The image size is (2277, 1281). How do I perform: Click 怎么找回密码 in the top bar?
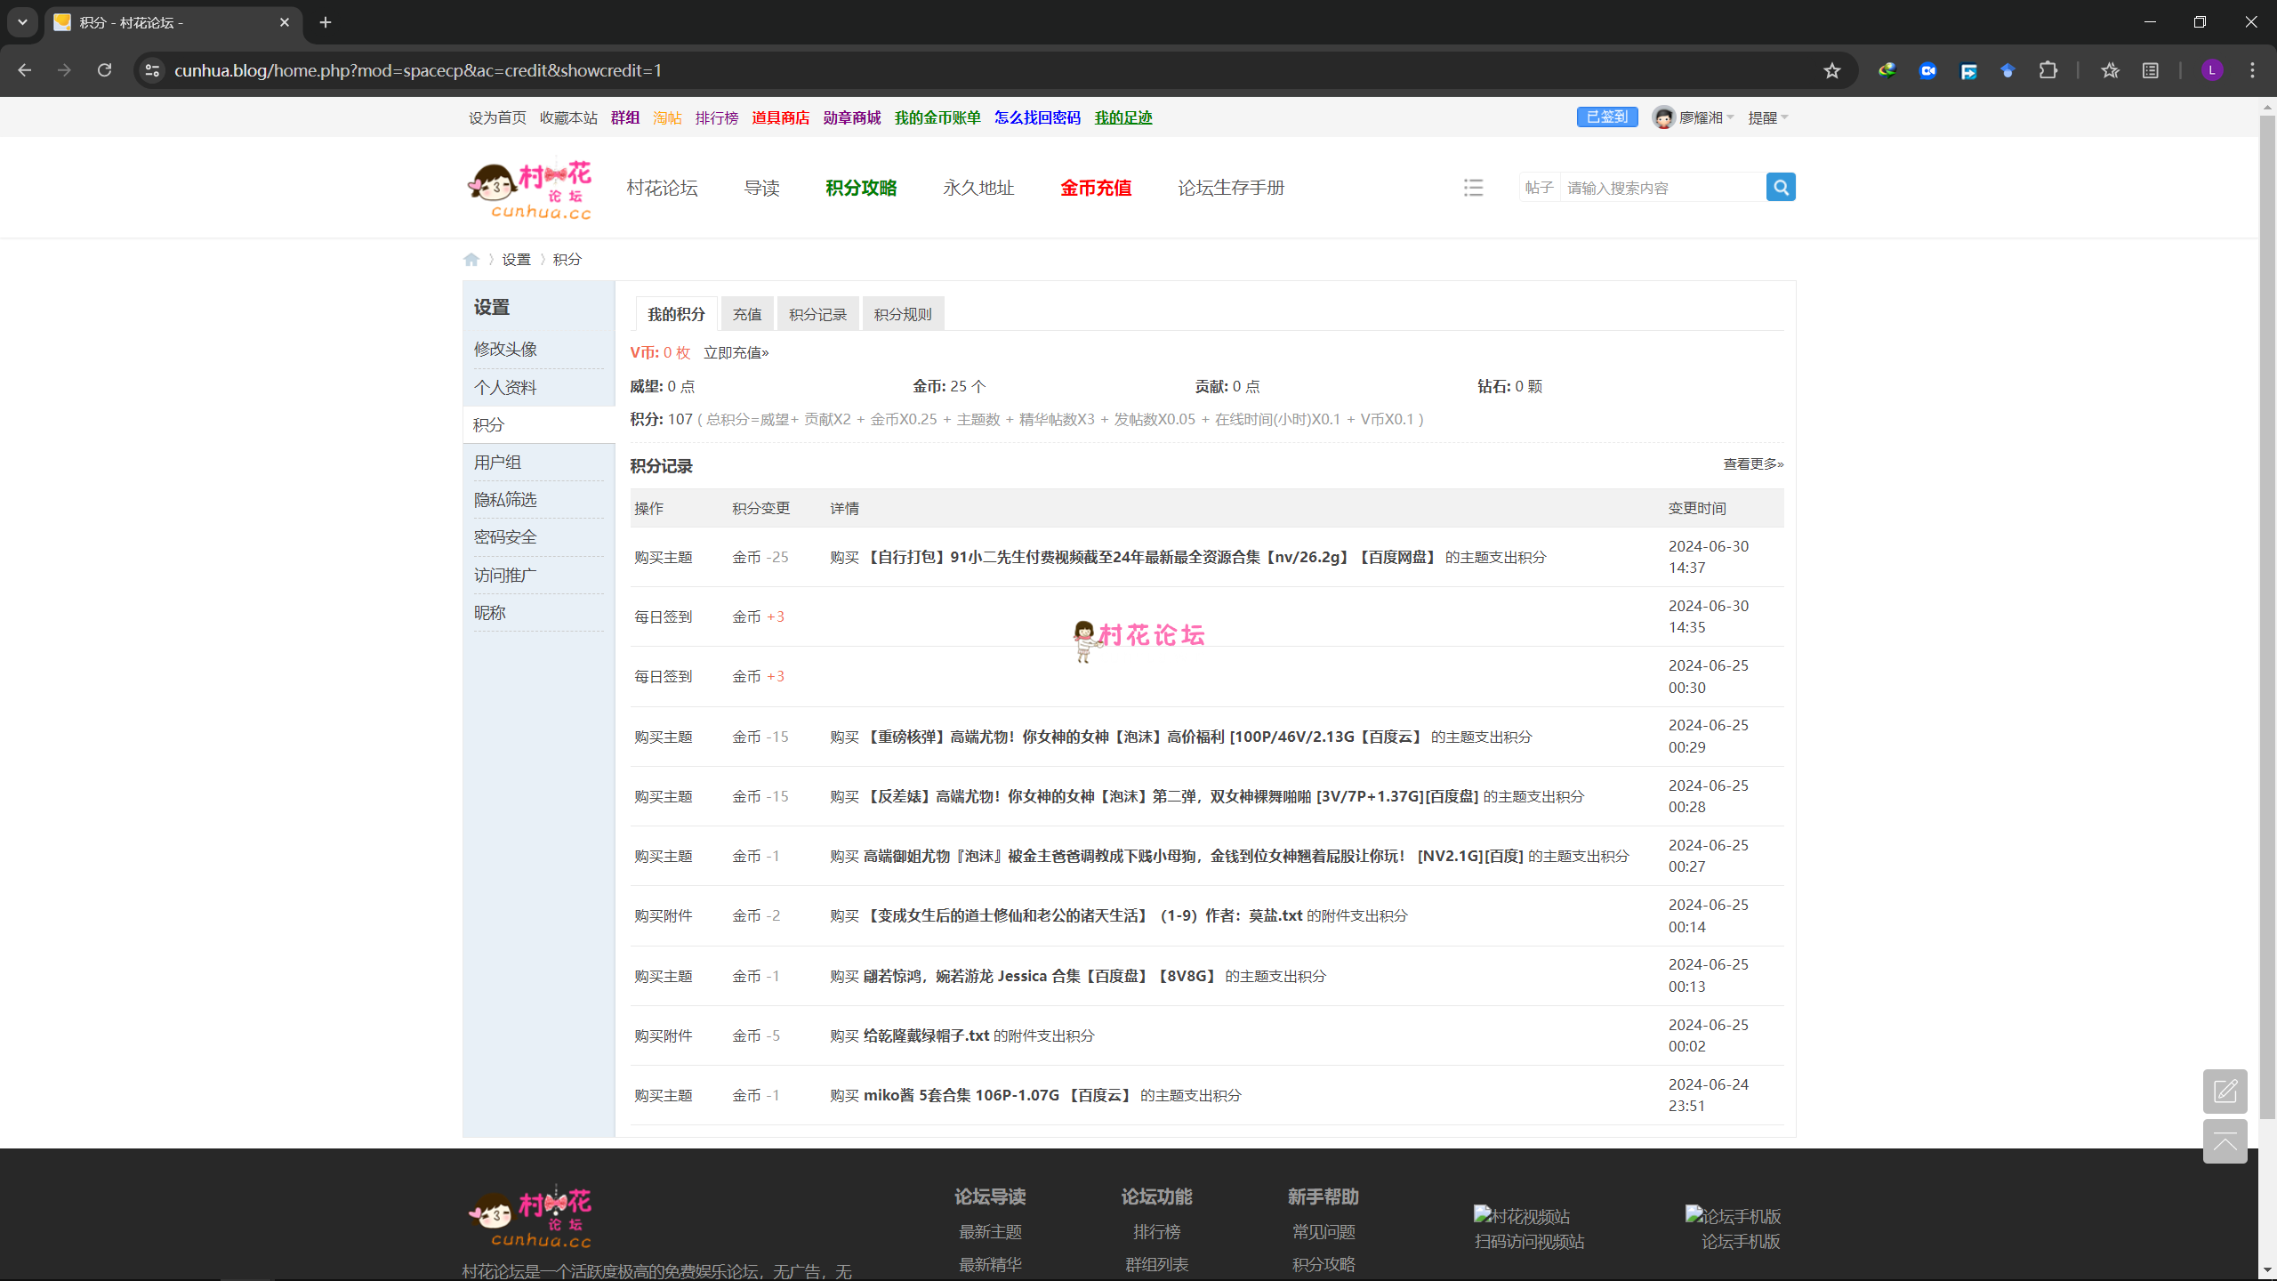pos(1037,117)
